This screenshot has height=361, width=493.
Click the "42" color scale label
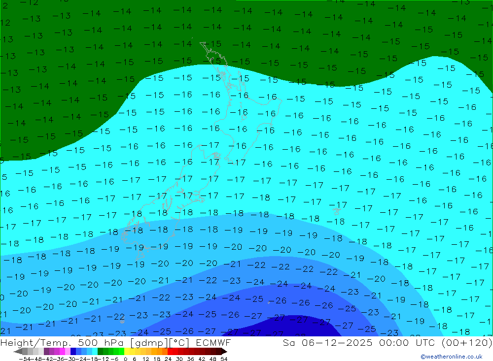[x=202, y=359]
